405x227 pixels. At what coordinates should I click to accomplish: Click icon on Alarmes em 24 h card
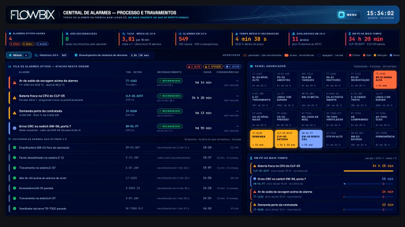click(180, 33)
